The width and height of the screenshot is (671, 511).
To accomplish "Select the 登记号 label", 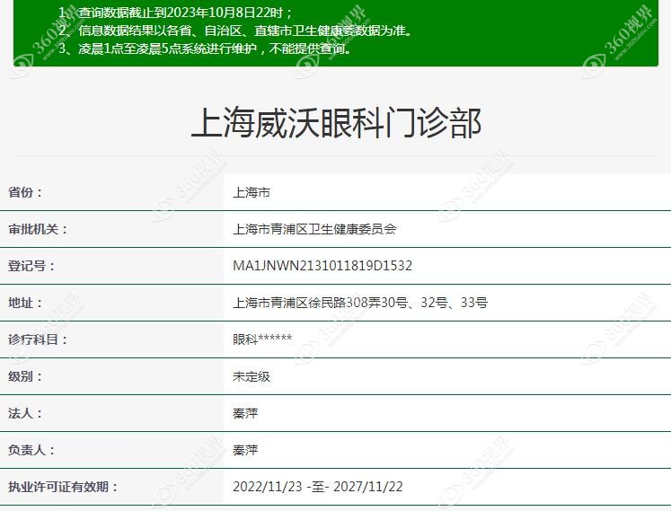I will (31, 266).
